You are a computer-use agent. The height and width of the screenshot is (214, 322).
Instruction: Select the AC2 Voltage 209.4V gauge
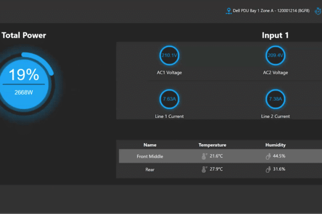click(x=275, y=55)
